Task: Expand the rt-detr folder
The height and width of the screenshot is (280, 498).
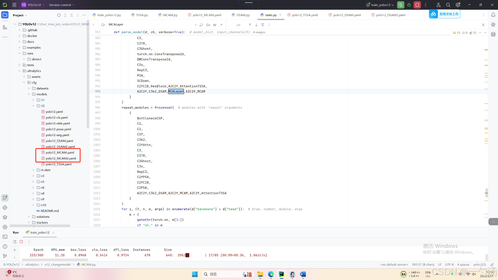Action: tap(33, 170)
